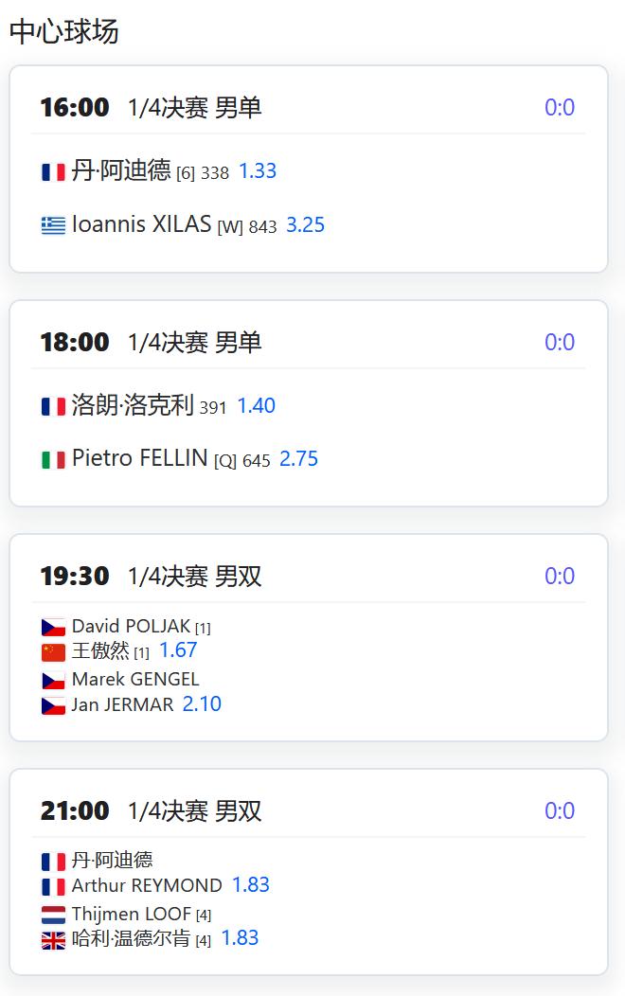Click the Chinese flag beside 王傲然
625x996 pixels.
point(53,651)
